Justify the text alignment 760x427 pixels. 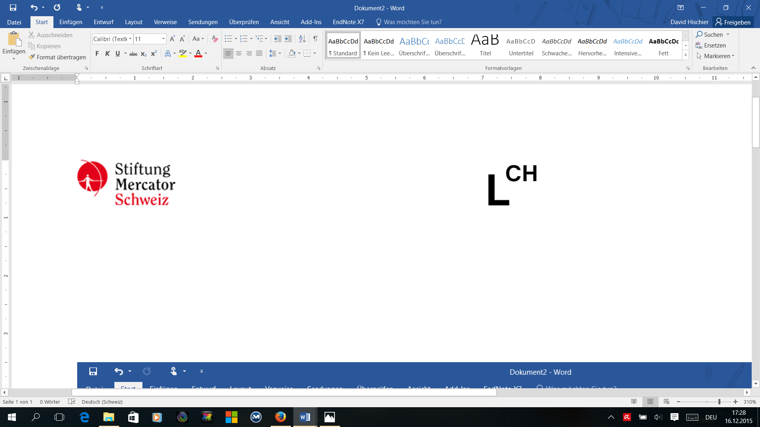coord(259,53)
